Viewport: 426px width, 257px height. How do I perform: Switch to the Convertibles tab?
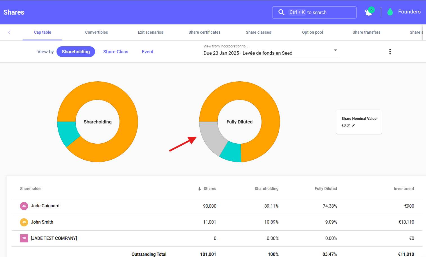96,32
